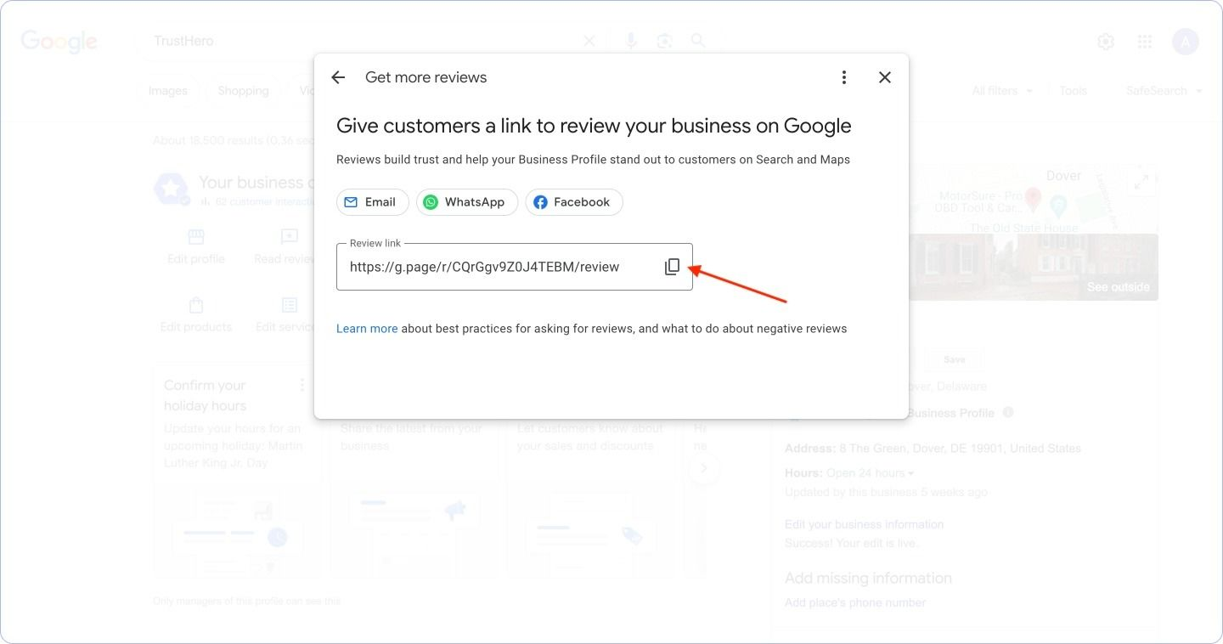This screenshot has height=644, width=1223.
Task: Open the 62 customer interactions link
Action: point(257,202)
